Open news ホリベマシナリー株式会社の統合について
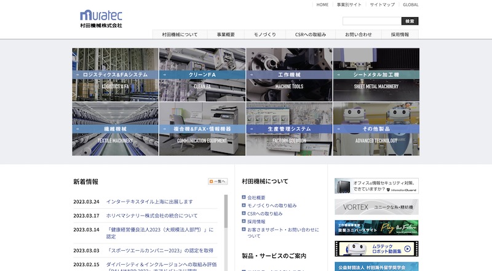This screenshot has height=271, width=492. [152, 216]
